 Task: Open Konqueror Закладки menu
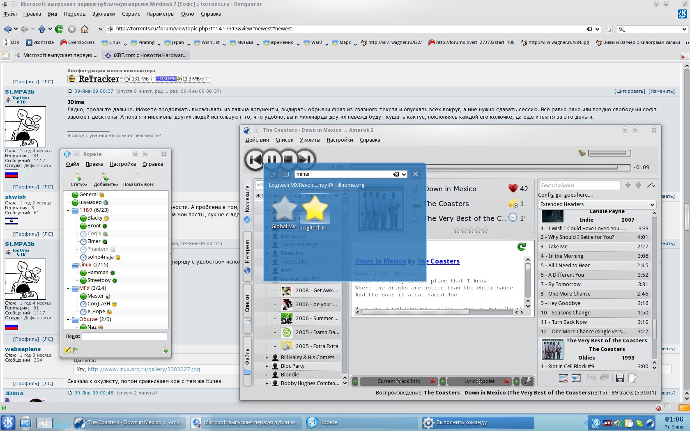pos(103,14)
